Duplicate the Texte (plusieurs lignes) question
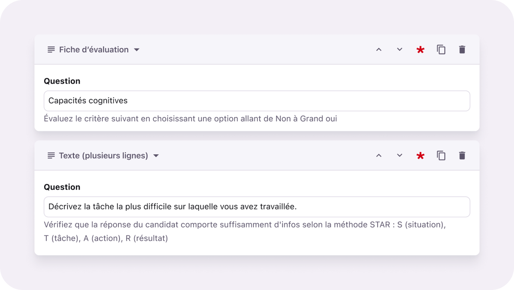 (441, 155)
